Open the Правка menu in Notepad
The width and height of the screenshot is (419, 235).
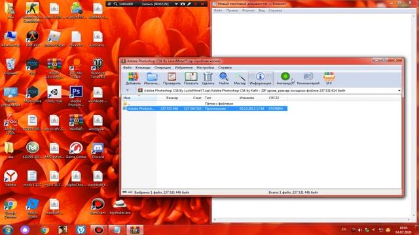[x=232, y=10]
